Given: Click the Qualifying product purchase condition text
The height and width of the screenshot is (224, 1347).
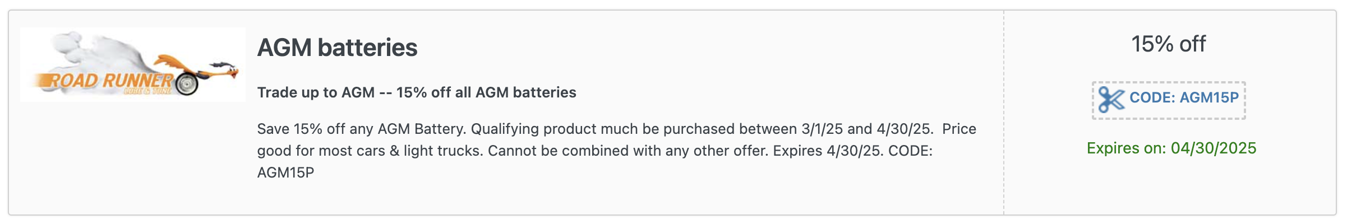Looking at the screenshot, I should click(x=702, y=129).
